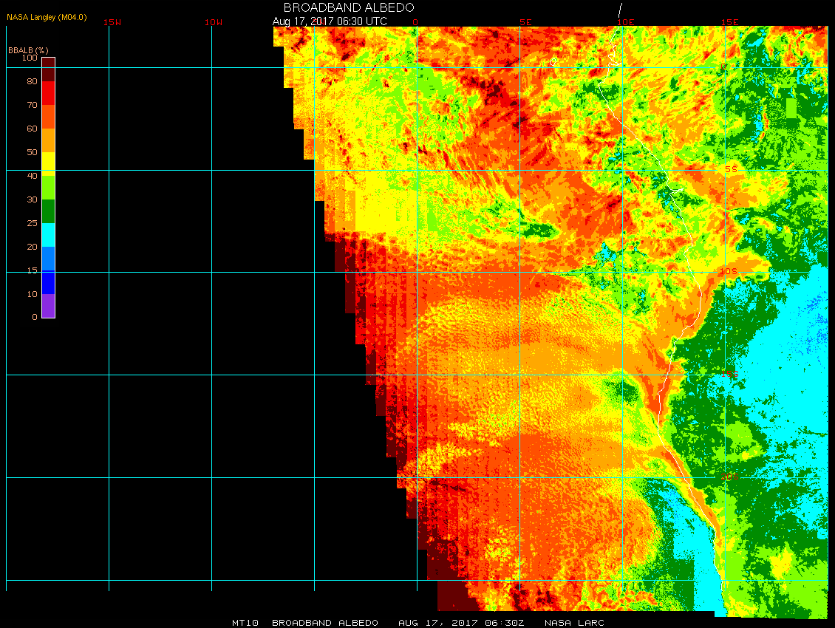
Task: Click the legend value "10"
Action: click(x=33, y=294)
